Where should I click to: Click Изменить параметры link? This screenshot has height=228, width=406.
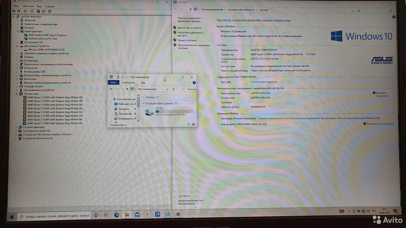click(381, 94)
